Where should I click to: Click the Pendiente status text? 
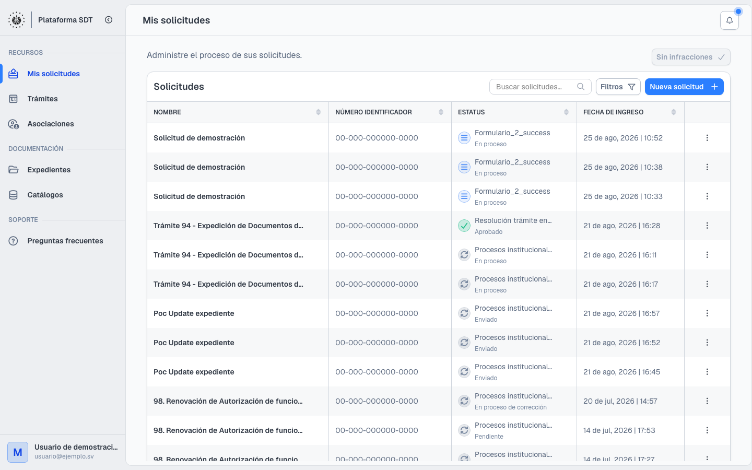click(x=489, y=437)
